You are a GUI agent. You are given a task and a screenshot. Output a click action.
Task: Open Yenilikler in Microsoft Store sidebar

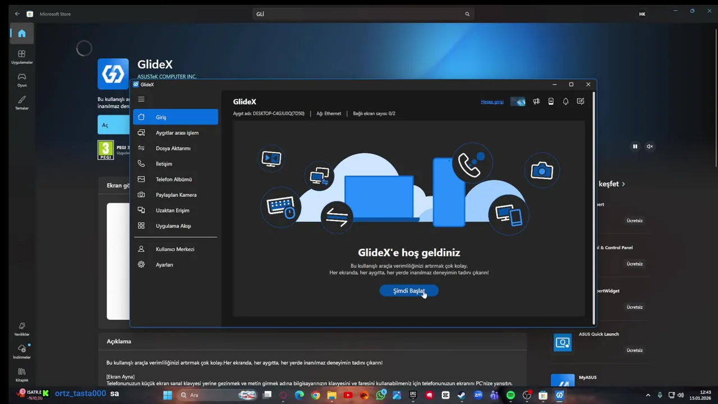22,329
